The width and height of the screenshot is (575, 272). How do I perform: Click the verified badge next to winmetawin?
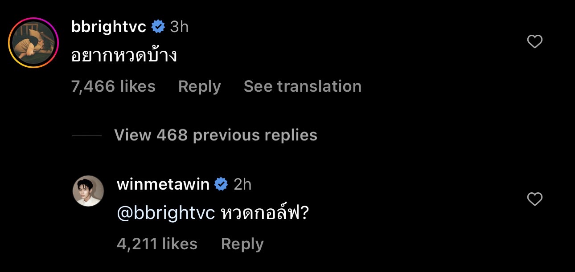point(221,184)
